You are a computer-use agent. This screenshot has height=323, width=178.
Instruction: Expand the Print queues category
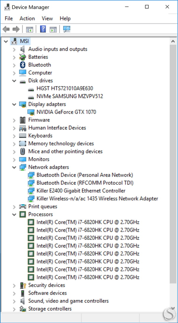pos(14,207)
